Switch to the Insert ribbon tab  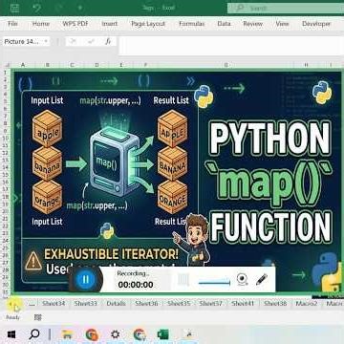109,24
